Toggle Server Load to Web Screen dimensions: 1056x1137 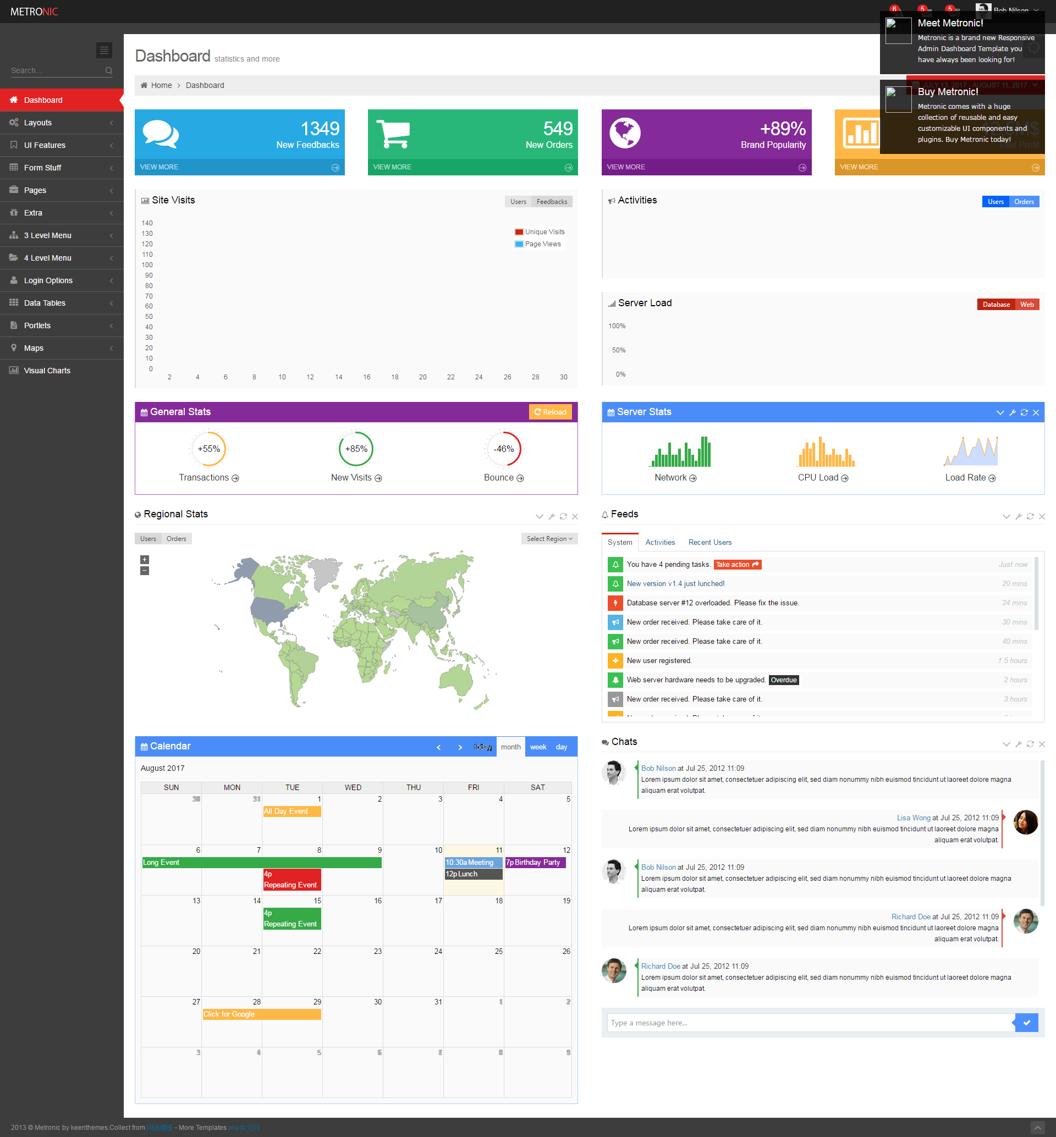click(x=1027, y=305)
